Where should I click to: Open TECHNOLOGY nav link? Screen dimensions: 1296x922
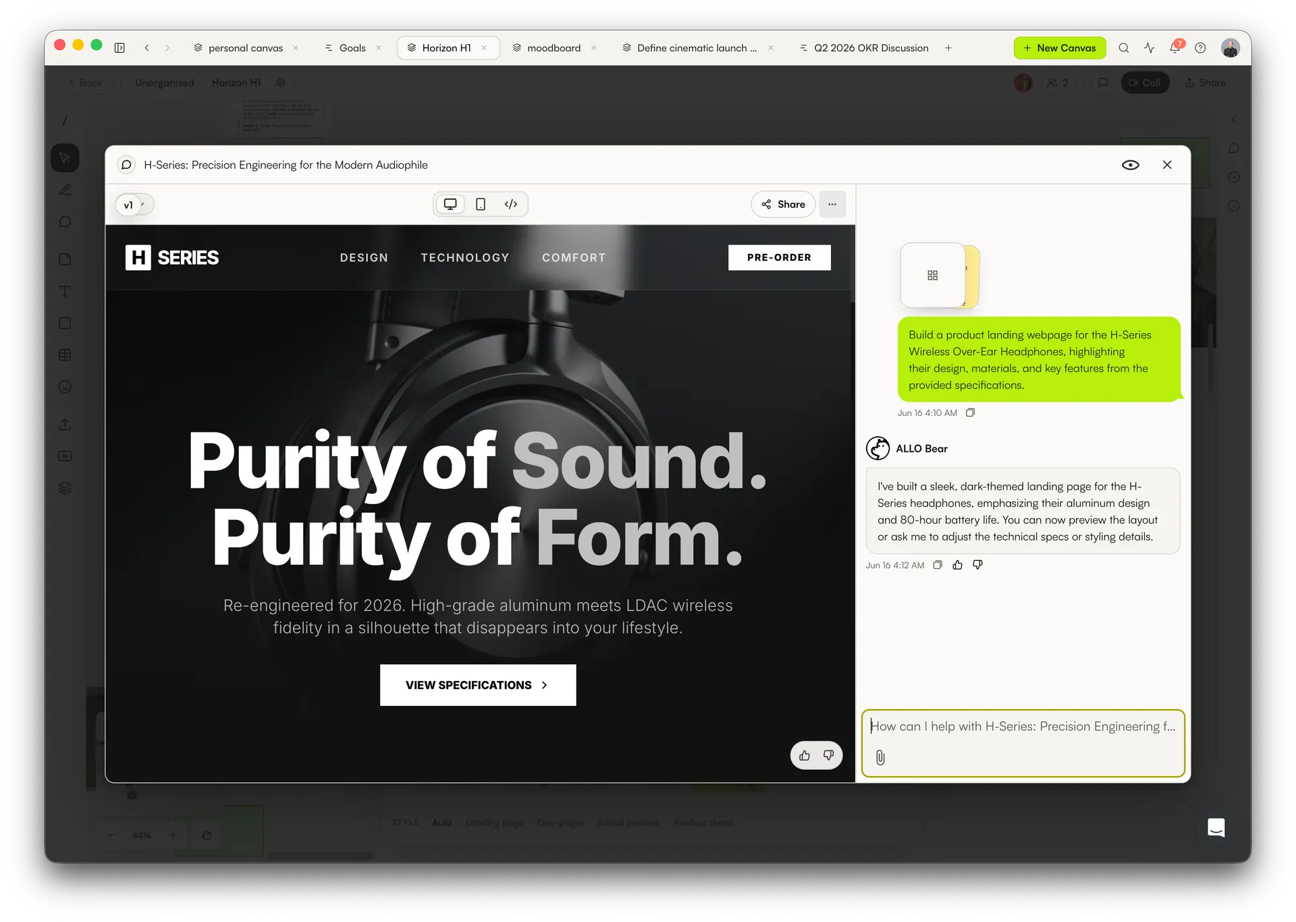(465, 257)
